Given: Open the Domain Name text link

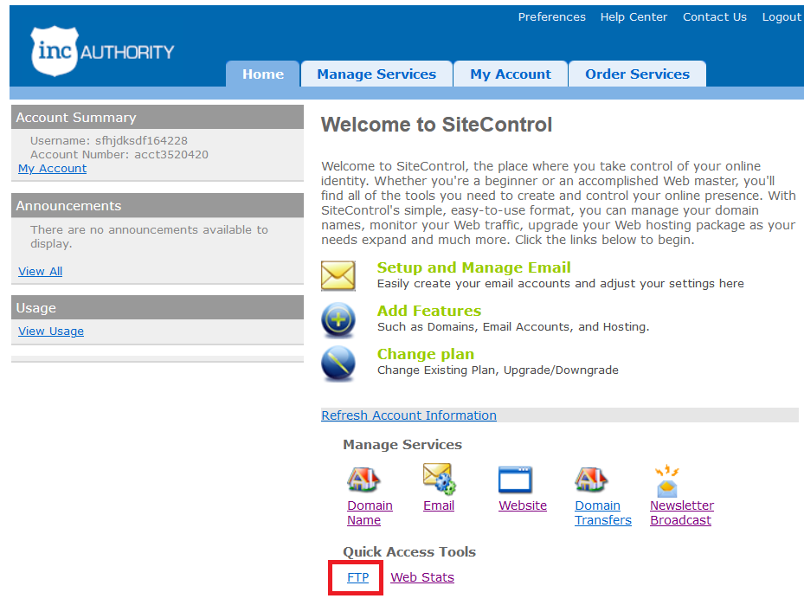Looking at the screenshot, I should [x=370, y=512].
